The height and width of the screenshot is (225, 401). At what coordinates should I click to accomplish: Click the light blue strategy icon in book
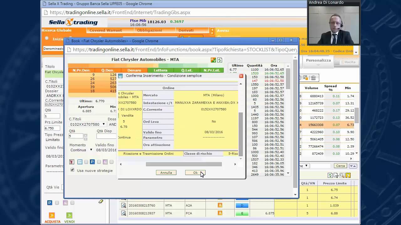[80, 162]
